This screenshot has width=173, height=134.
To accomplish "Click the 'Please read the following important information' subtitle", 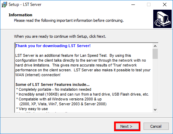I will pos(69,20).
